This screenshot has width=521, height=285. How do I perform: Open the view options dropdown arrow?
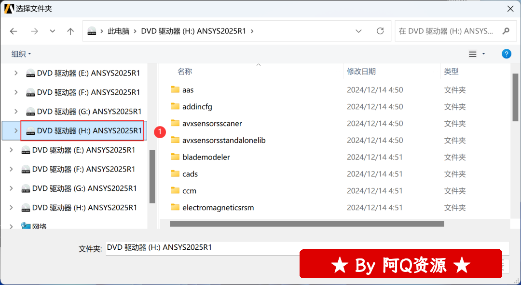pos(483,54)
